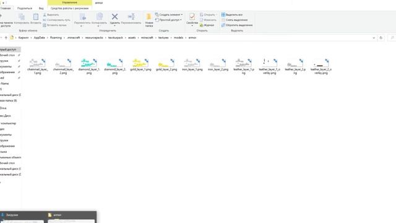Expand the chevron right of AppData breadcrumb
Screen dimensions: 396x223
point(47,38)
